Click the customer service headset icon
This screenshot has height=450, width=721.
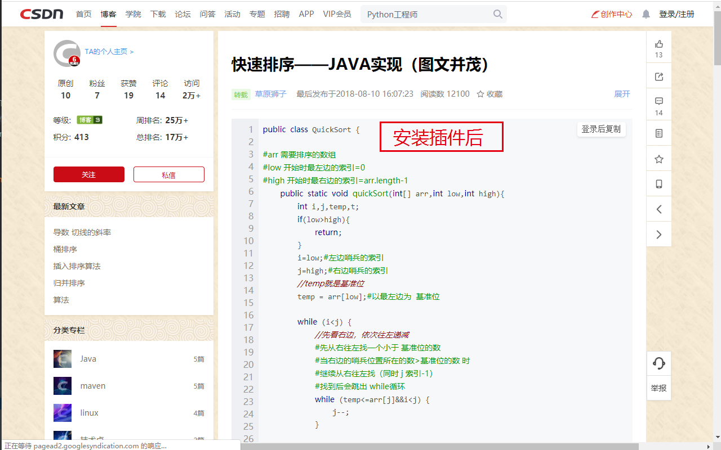(x=659, y=363)
